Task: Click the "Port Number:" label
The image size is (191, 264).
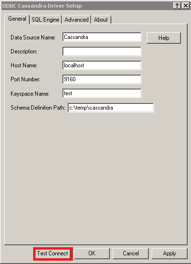Action: [x=25, y=79]
